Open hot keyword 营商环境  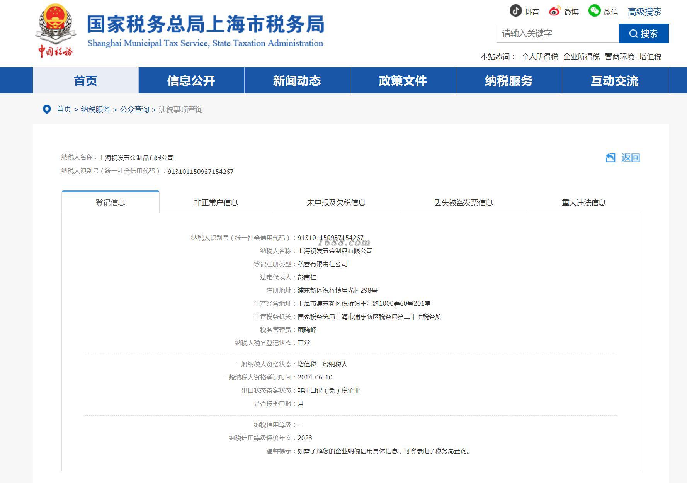click(619, 56)
